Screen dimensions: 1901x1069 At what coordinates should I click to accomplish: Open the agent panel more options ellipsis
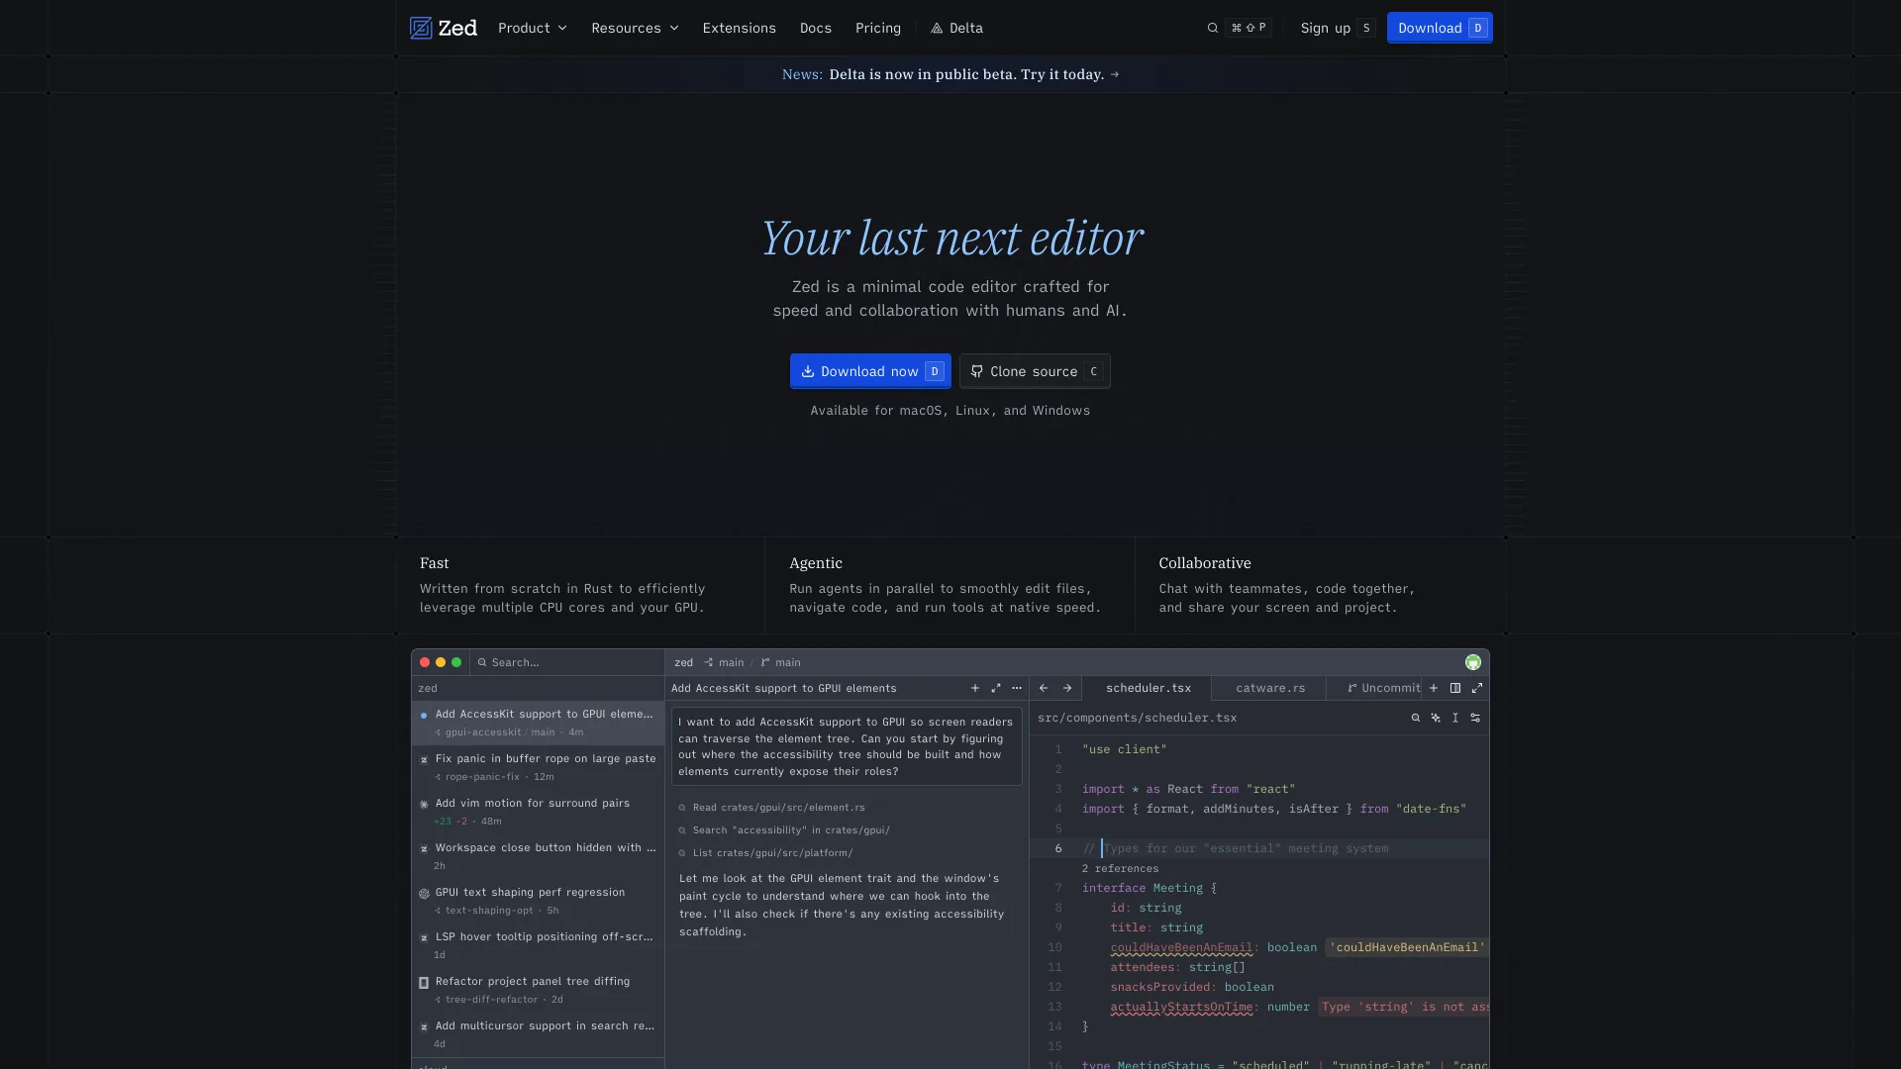point(1017,688)
